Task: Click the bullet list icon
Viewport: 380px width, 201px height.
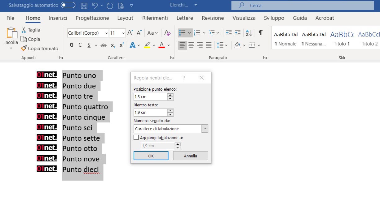Action: tap(182, 33)
